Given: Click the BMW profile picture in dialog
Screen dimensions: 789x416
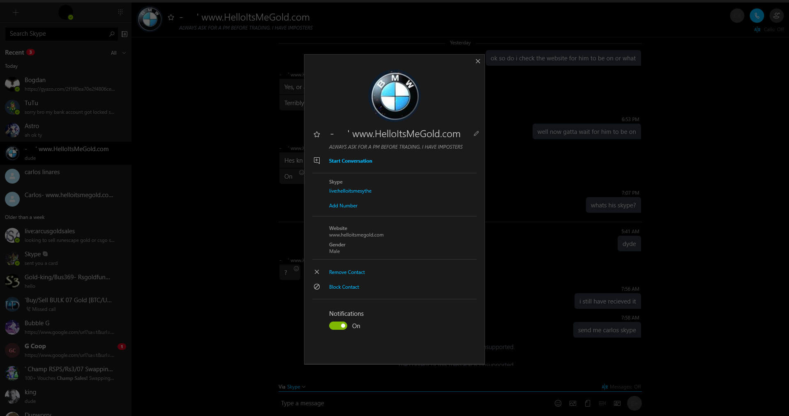Looking at the screenshot, I should (x=395, y=96).
